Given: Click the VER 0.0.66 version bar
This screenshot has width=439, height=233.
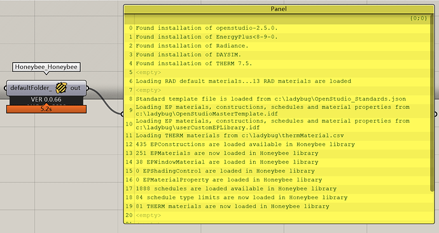Looking at the screenshot, I should coord(46,100).
